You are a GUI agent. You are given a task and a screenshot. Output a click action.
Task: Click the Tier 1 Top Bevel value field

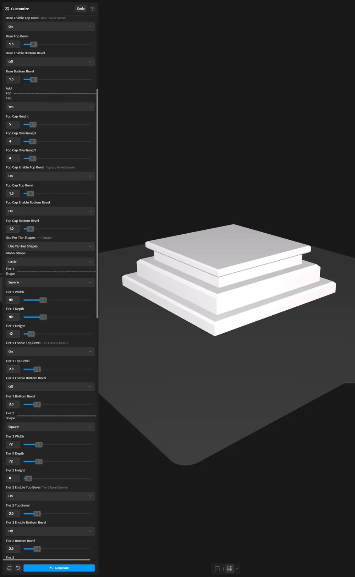click(13, 369)
